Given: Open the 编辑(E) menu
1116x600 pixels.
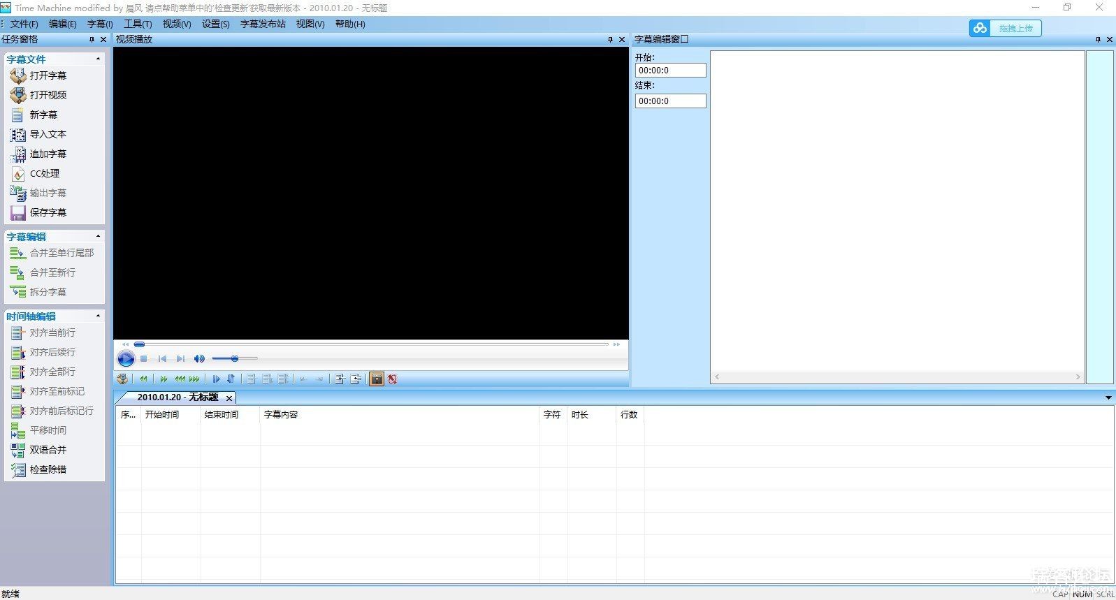Looking at the screenshot, I should (63, 24).
